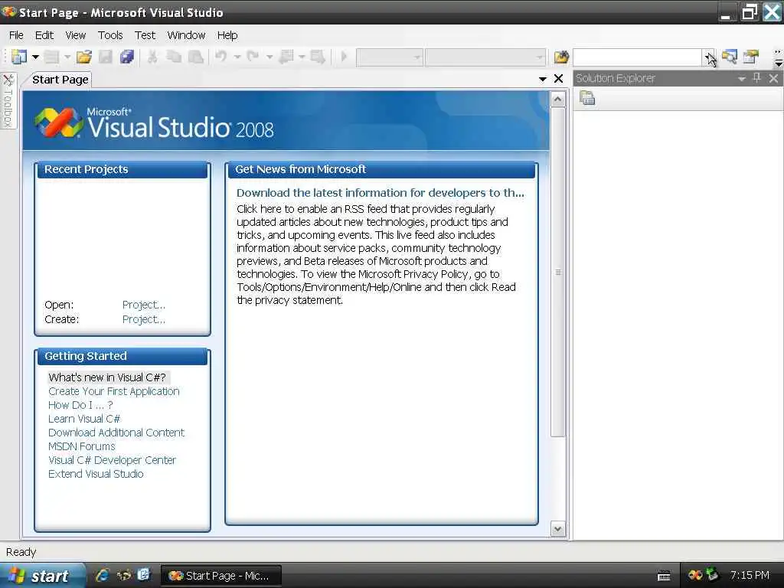
Task: Click the Extend Visual Studio link
Action: [96, 473]
